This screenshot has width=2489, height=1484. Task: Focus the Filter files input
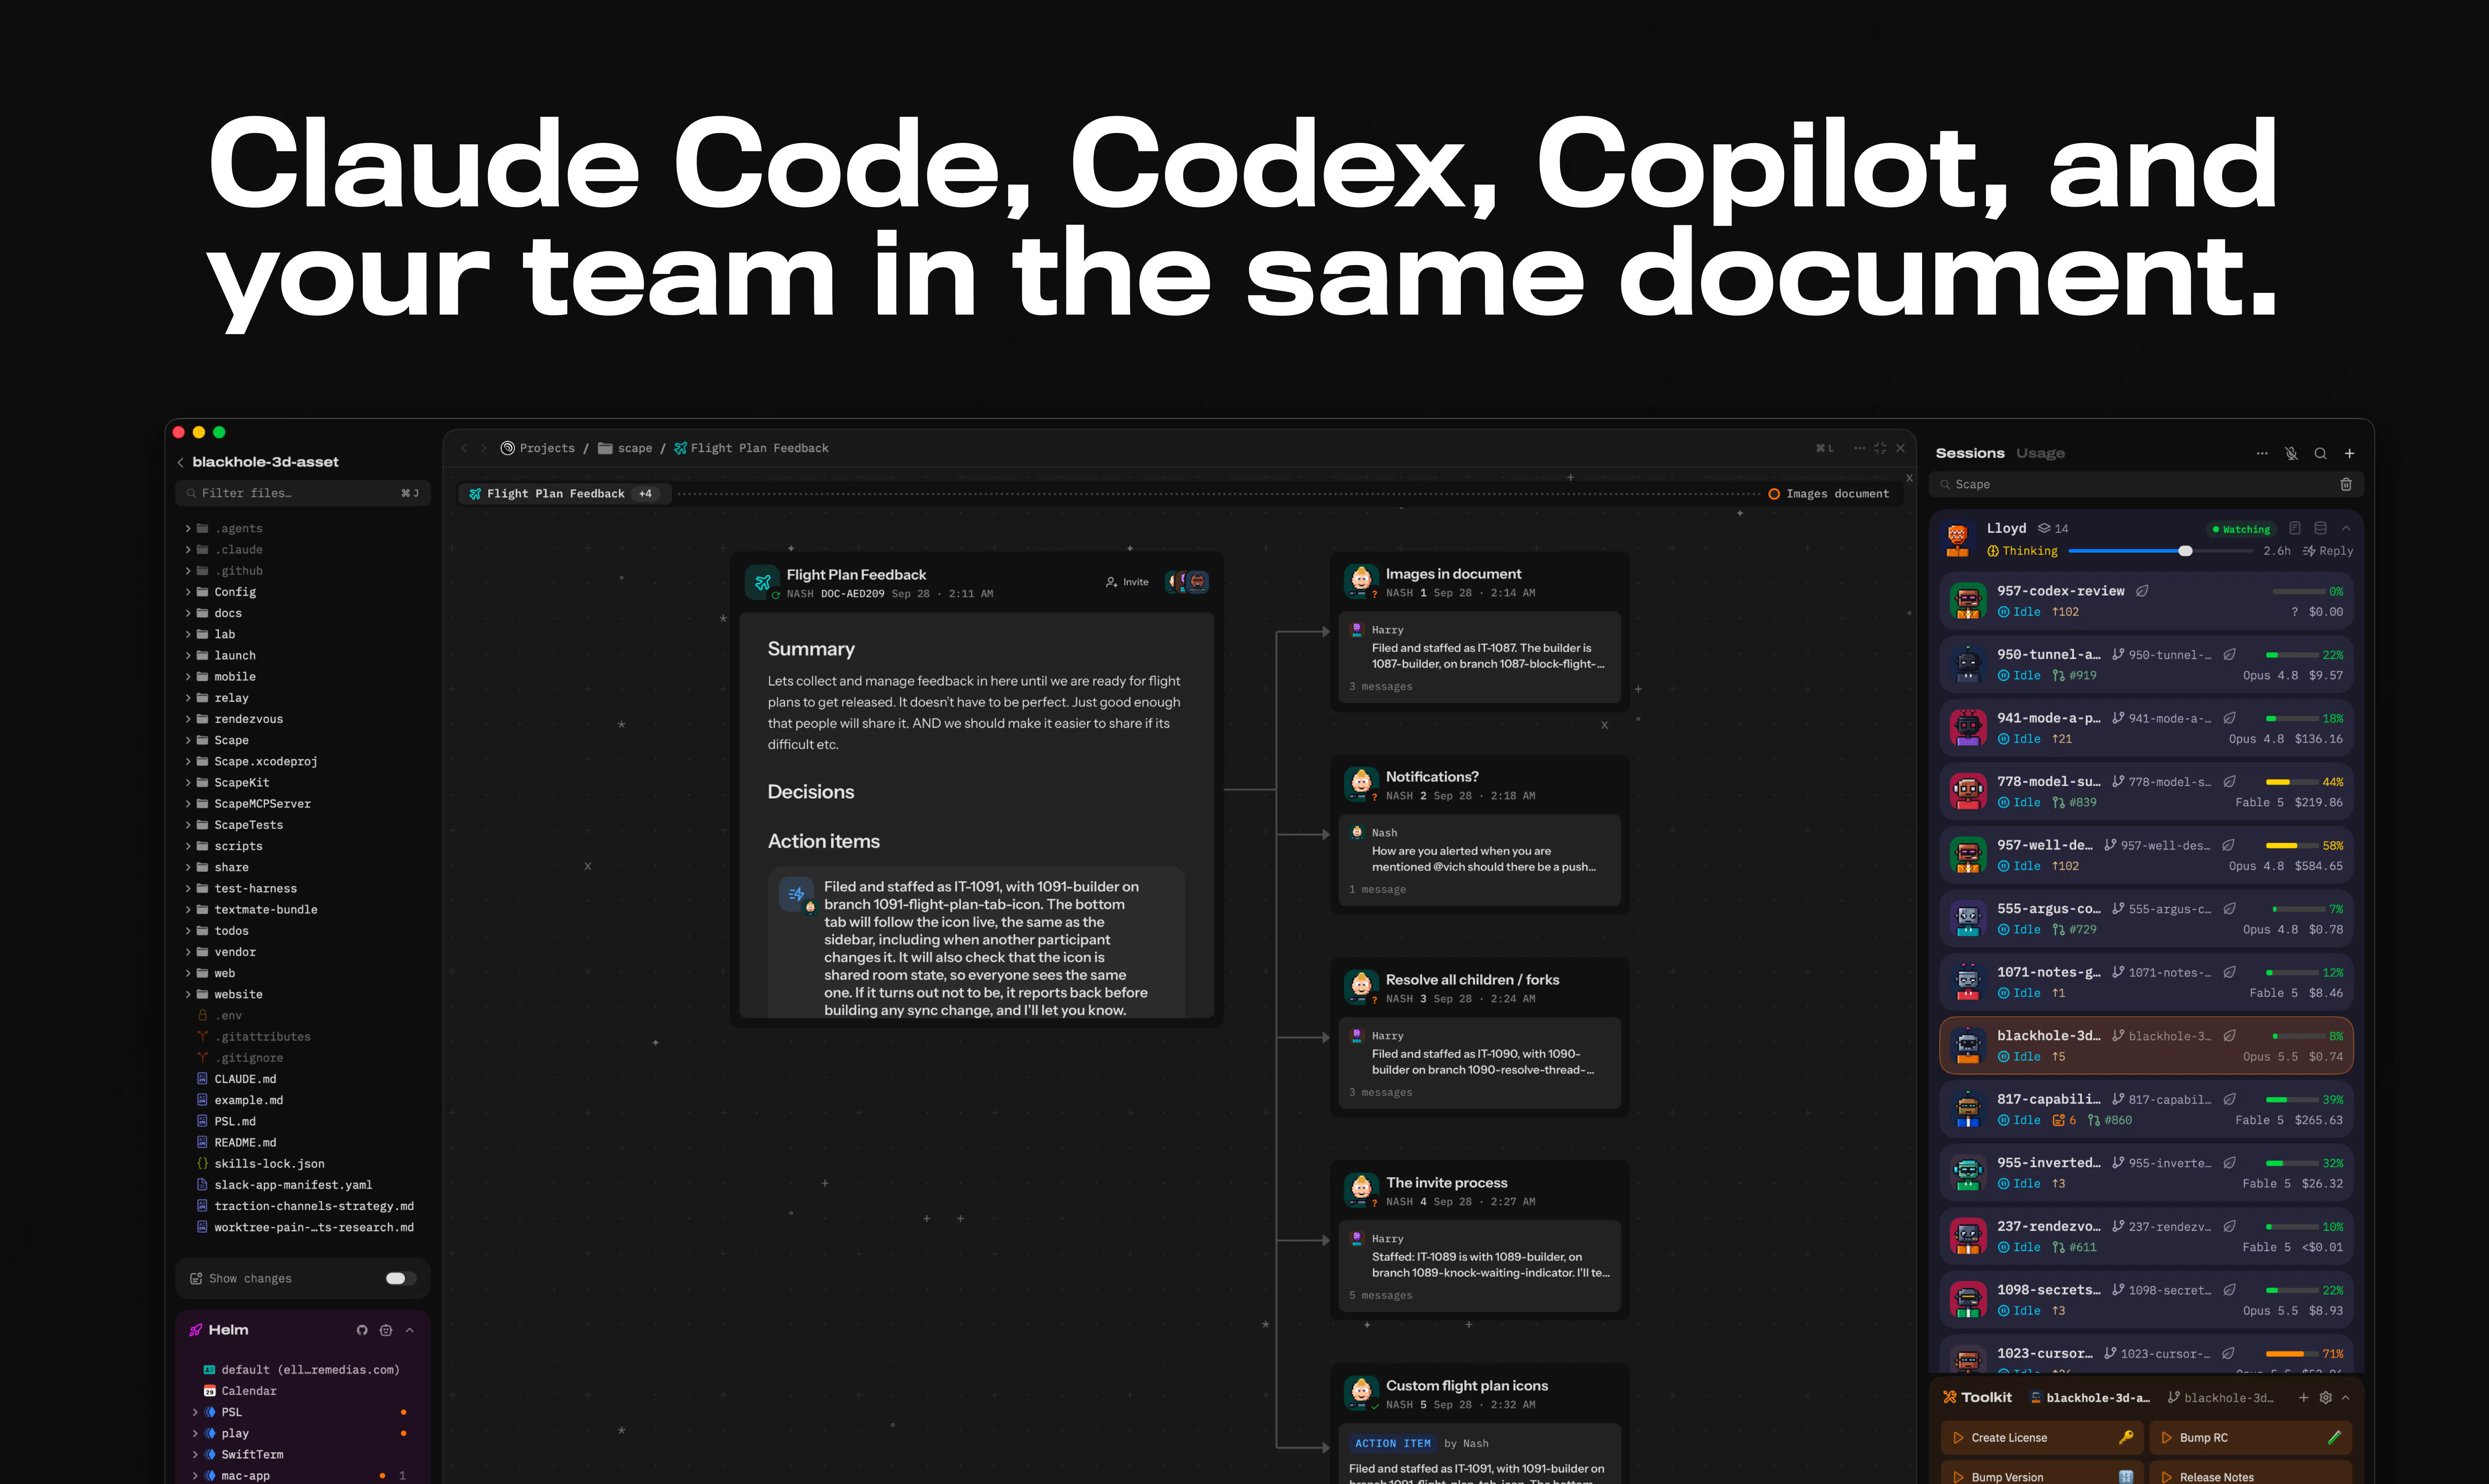click(303, 493)
